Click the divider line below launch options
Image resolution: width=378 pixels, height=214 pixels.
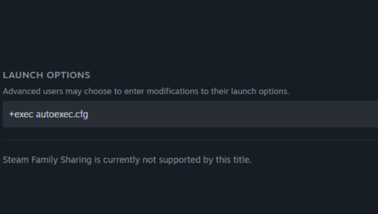(x=190, y=140)
